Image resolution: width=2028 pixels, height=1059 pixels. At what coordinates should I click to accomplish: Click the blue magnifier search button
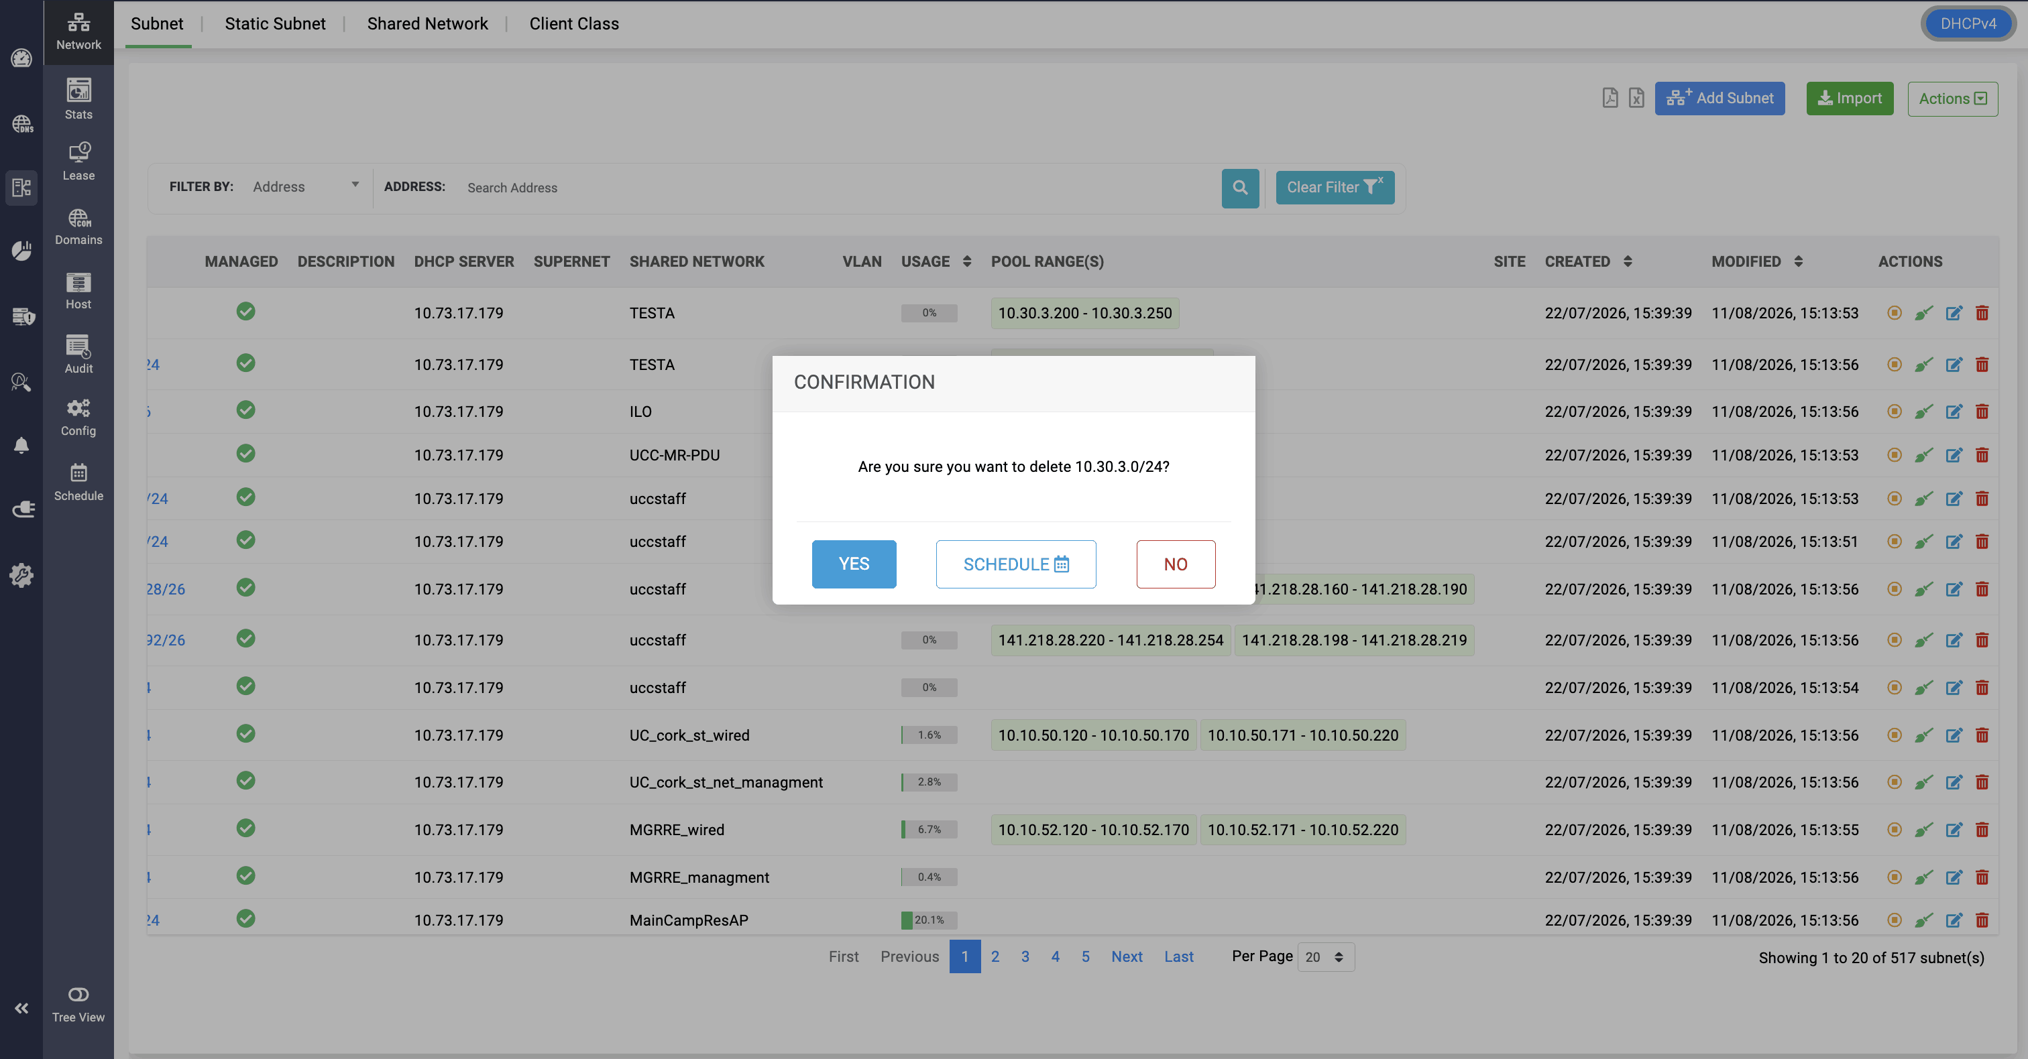tap(1240, 188)
